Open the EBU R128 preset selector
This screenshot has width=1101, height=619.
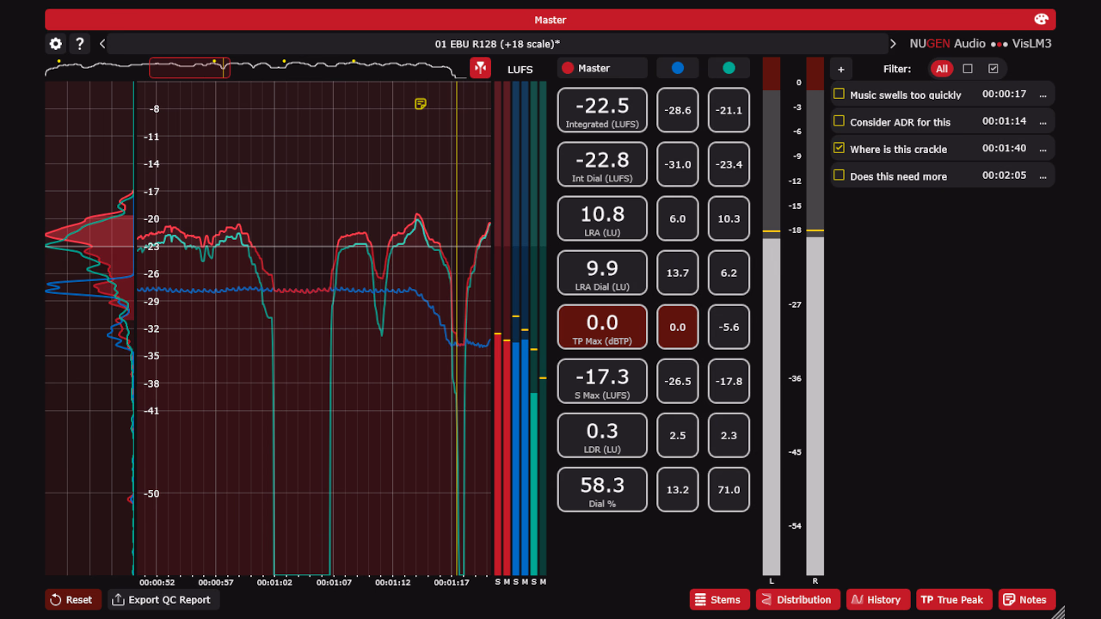tap(498, 44)
